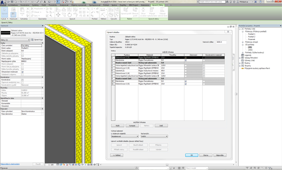Switch to the Konstrukce ribbon tab
Screen dimensions: 282x170
click(x=25, y=5)
